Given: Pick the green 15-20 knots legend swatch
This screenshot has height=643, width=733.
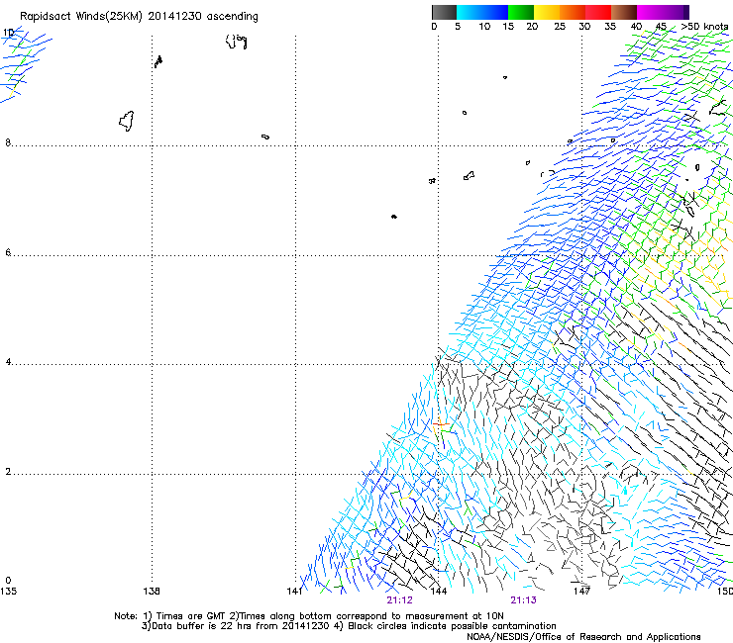Looking at the screenshot, I should (x=521, y=12).
